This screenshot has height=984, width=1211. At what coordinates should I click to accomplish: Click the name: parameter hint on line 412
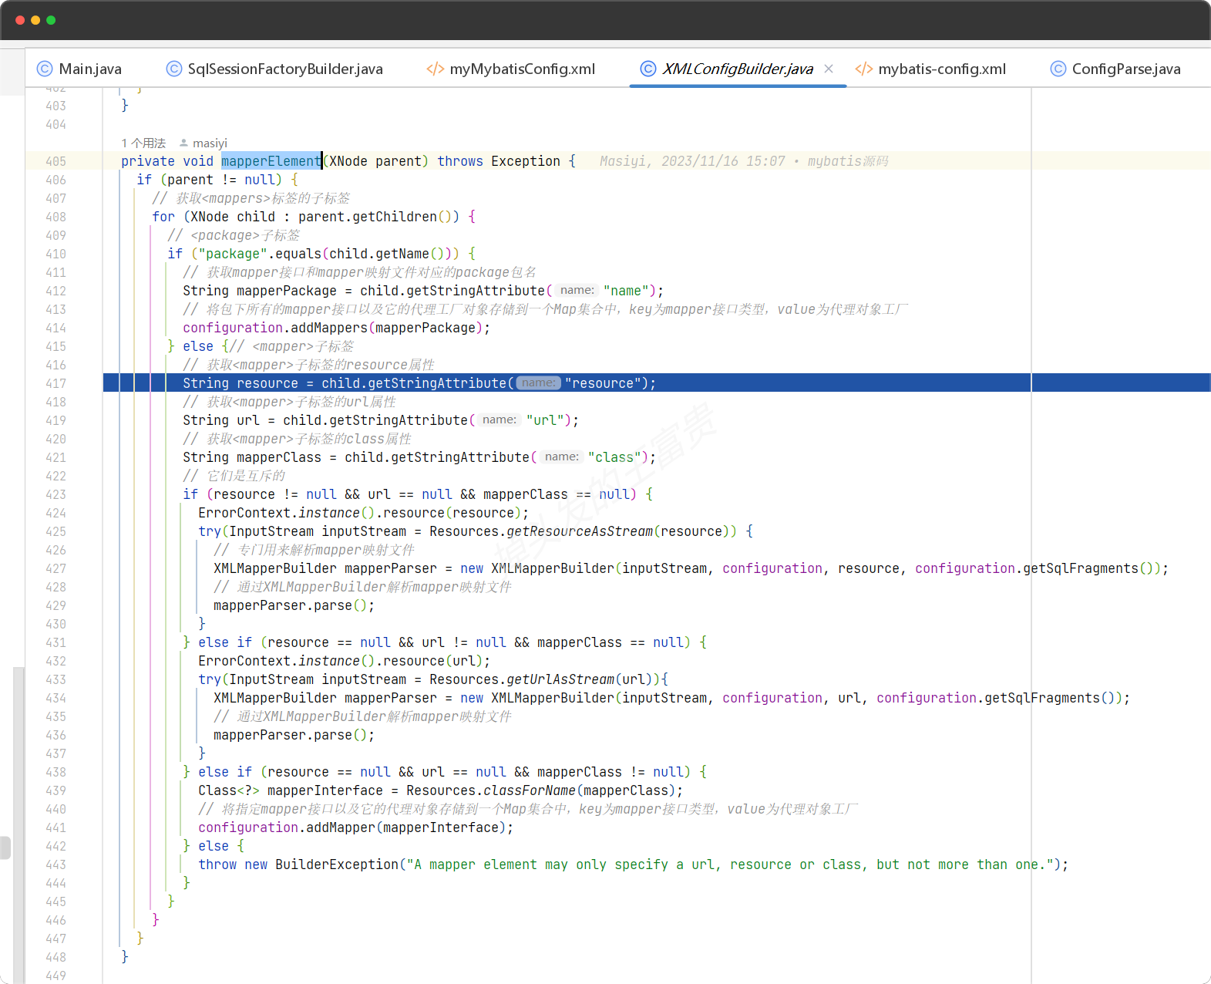[x=577, y=290]
